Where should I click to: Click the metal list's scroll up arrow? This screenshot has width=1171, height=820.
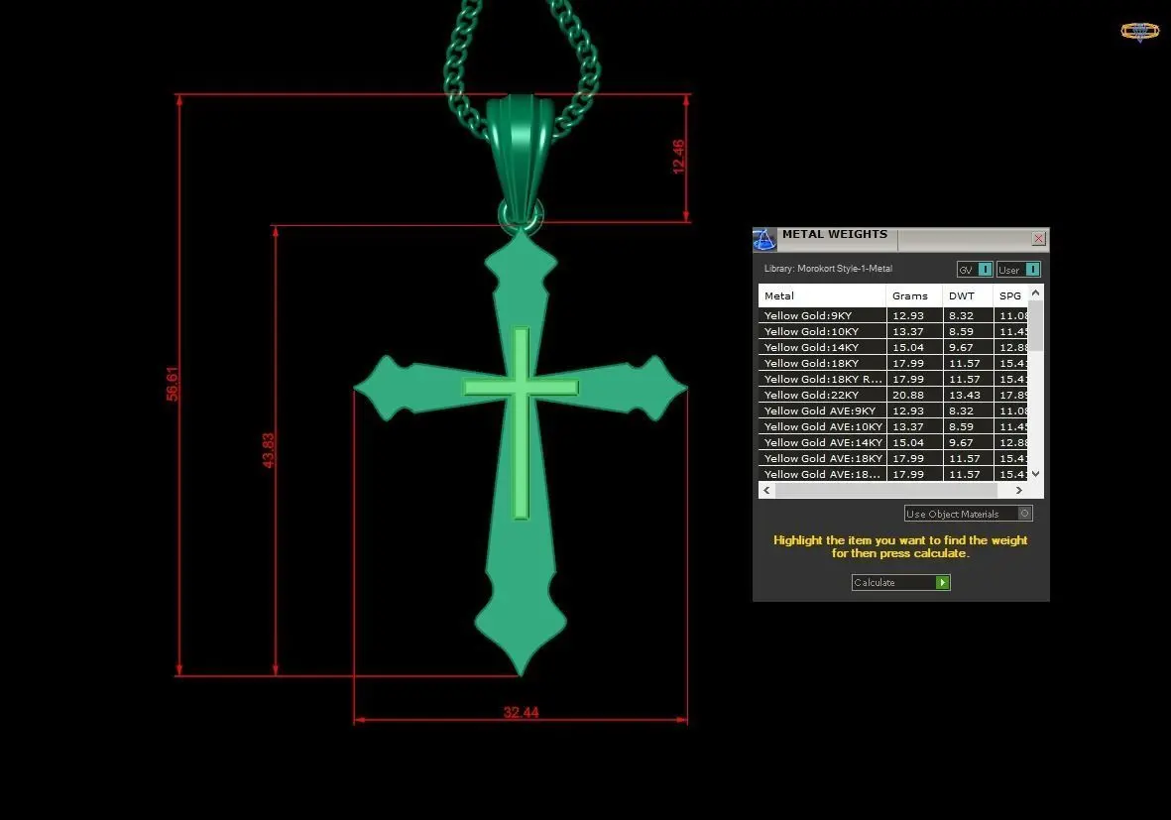coord(1036,293)
